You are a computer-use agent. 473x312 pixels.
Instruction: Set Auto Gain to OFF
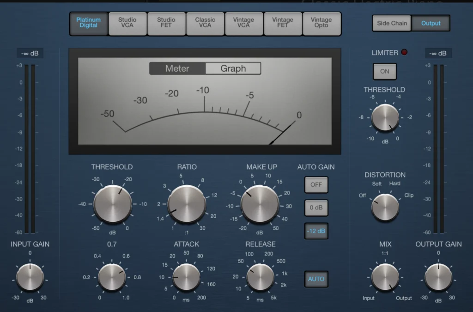click(316, 185)
